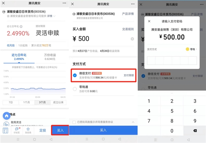Expand the service agreement chevron
Image resolution: width=206 pixels, height=143 pixels.
coord(133,122)
